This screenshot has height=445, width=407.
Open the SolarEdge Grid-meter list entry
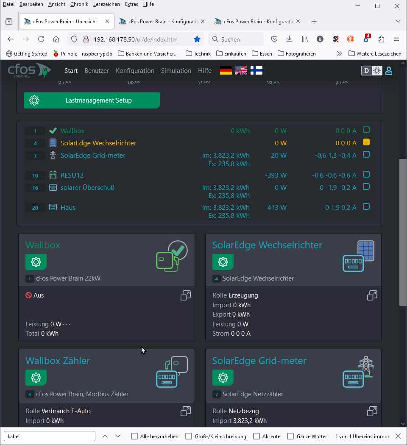pos(93,155)
